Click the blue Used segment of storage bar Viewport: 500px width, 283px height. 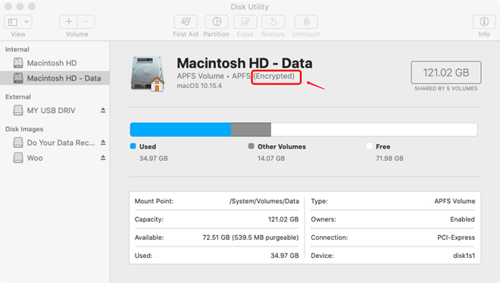pyautogui.click(x=180, y=130)
